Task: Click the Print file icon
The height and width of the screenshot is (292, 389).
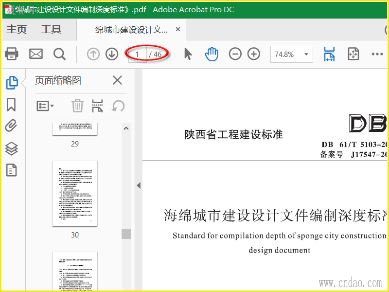Action: [11, 54]
